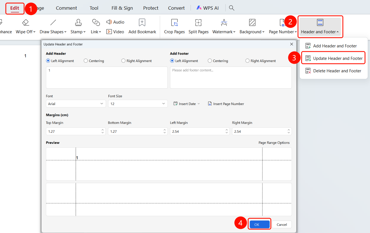Click the Link tool icon

coord(96,22)
